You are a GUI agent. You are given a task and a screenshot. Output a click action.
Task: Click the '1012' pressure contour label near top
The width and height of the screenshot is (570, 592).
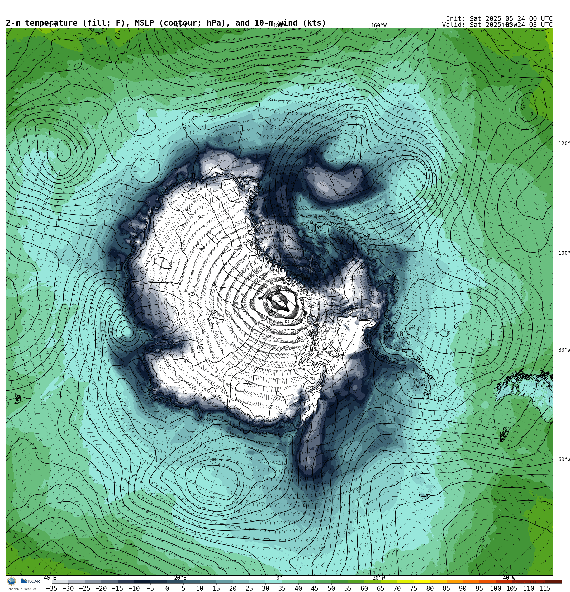[x=225, y=61]
